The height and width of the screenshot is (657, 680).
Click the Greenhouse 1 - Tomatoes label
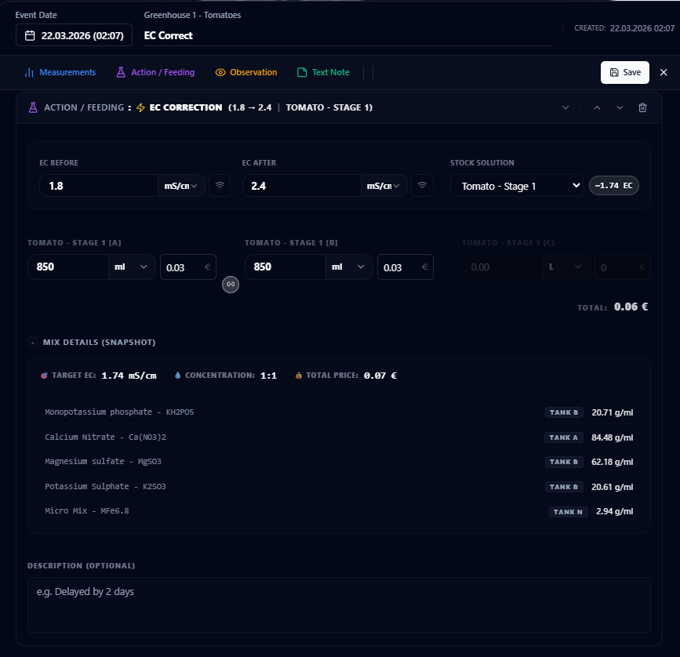tap(193, 15)
